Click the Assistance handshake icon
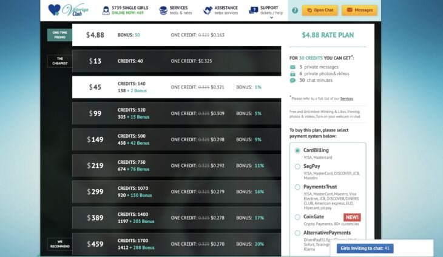443x257 pixels. click(x=208, y=10)
